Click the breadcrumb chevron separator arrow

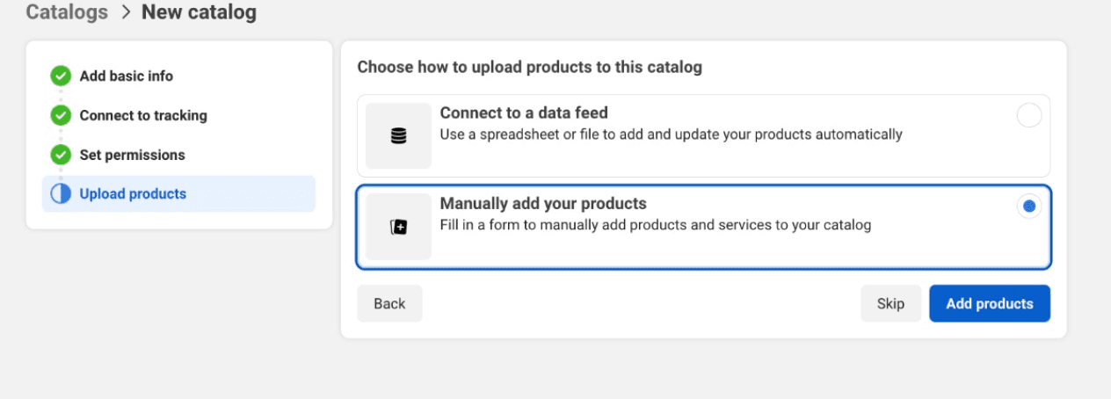pos(125,12)
